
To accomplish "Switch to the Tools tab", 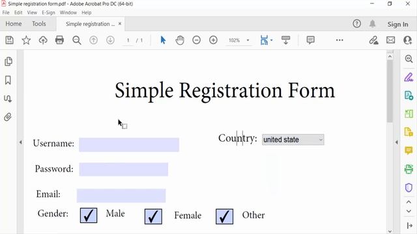I will click(x=39, y=24).
